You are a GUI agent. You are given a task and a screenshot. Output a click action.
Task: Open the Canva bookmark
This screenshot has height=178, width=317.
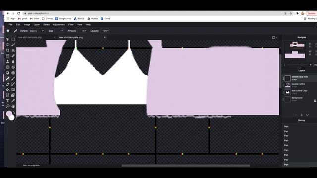(x=106, y=19)
